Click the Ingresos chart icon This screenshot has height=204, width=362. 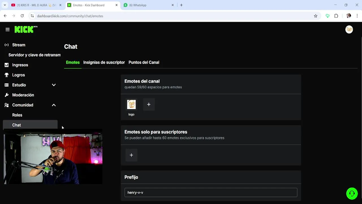(x=7, y=65)
